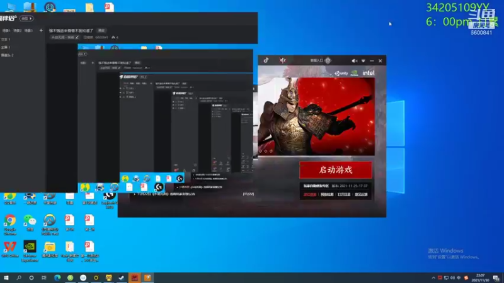Open WPS Office desktop shortcut

click(10, 249)
